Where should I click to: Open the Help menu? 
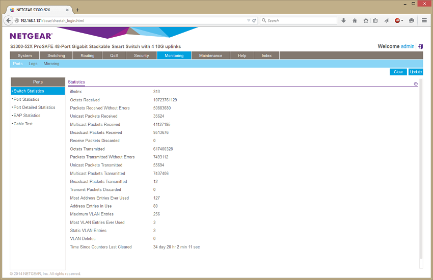(242, 55)
